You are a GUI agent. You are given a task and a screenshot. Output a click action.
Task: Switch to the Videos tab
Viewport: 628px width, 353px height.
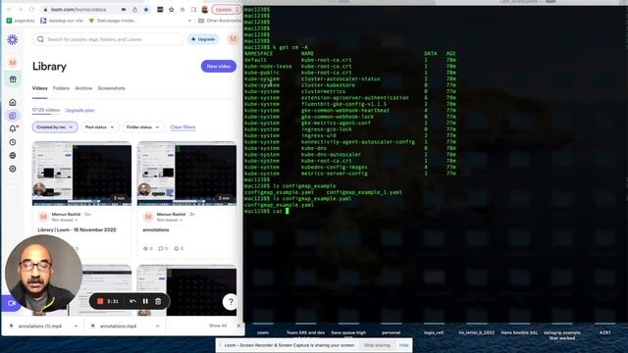point(39,88)
